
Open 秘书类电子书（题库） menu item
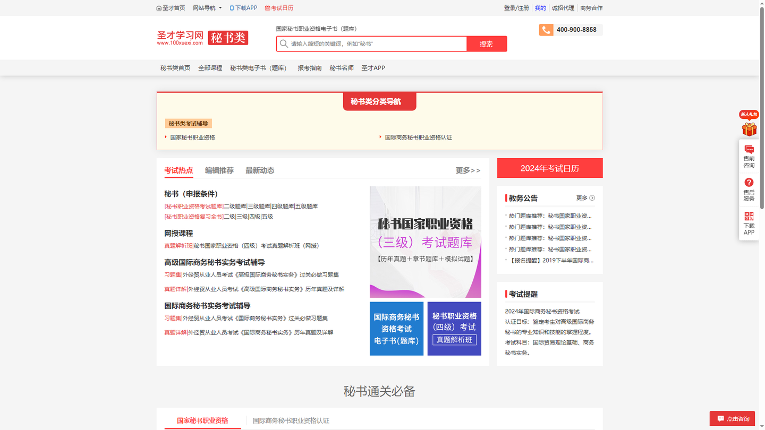pos(260,68)
